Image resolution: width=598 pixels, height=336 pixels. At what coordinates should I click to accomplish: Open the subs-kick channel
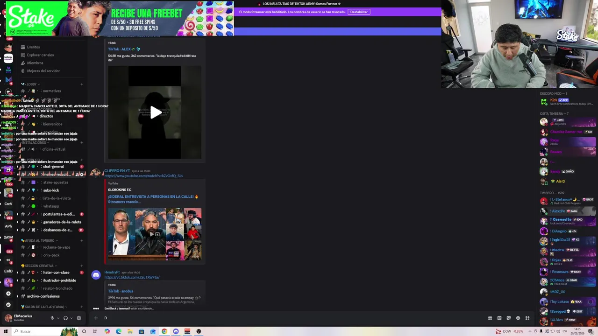click(51, 190)
